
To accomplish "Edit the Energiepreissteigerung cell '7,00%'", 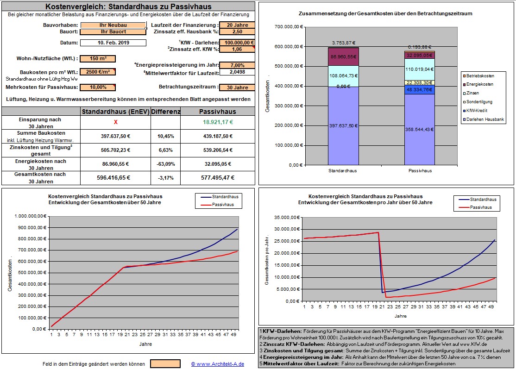I will pyautogui.click(x=237, y=65).
